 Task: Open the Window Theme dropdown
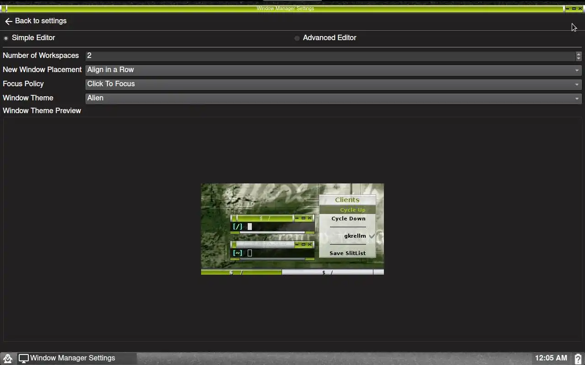333,98
